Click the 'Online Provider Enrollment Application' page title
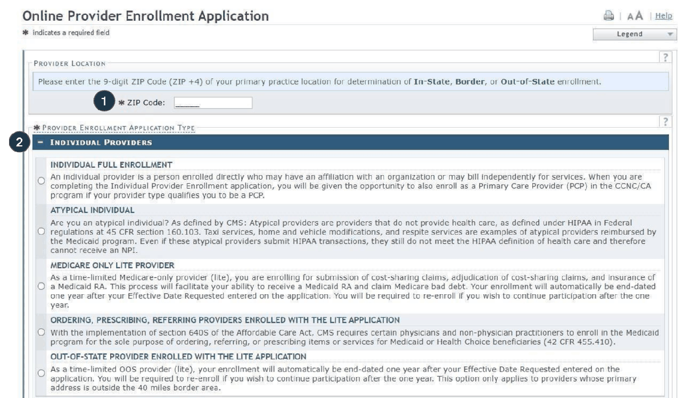 (146, 16)
